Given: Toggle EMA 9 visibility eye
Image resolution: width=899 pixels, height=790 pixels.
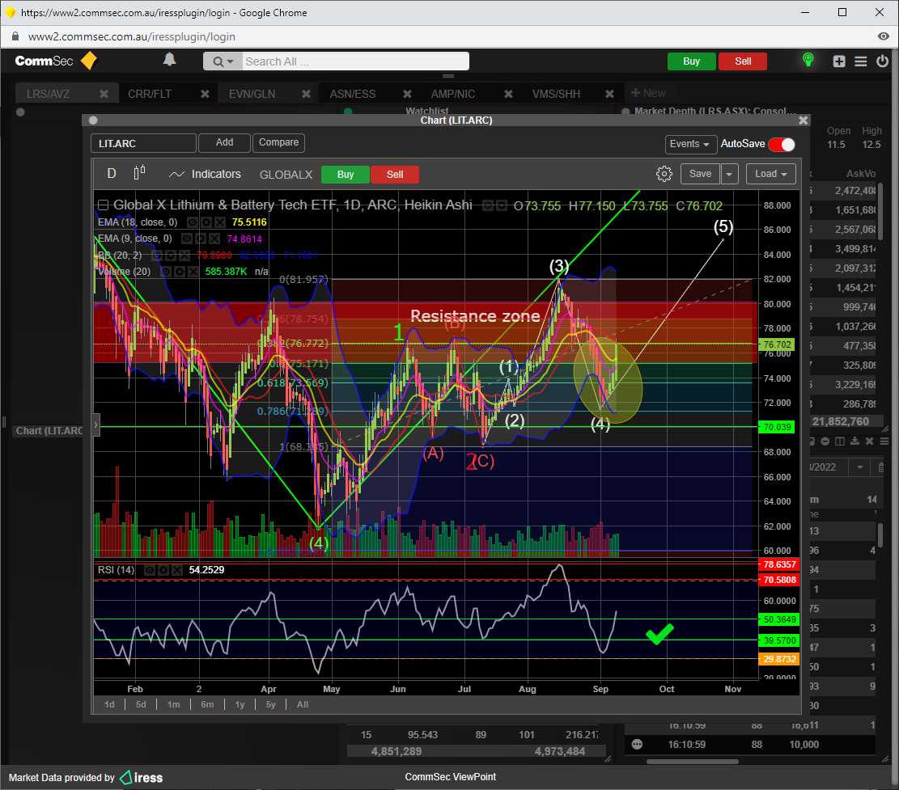Looking at the screenshot, I should pos(187,239).
